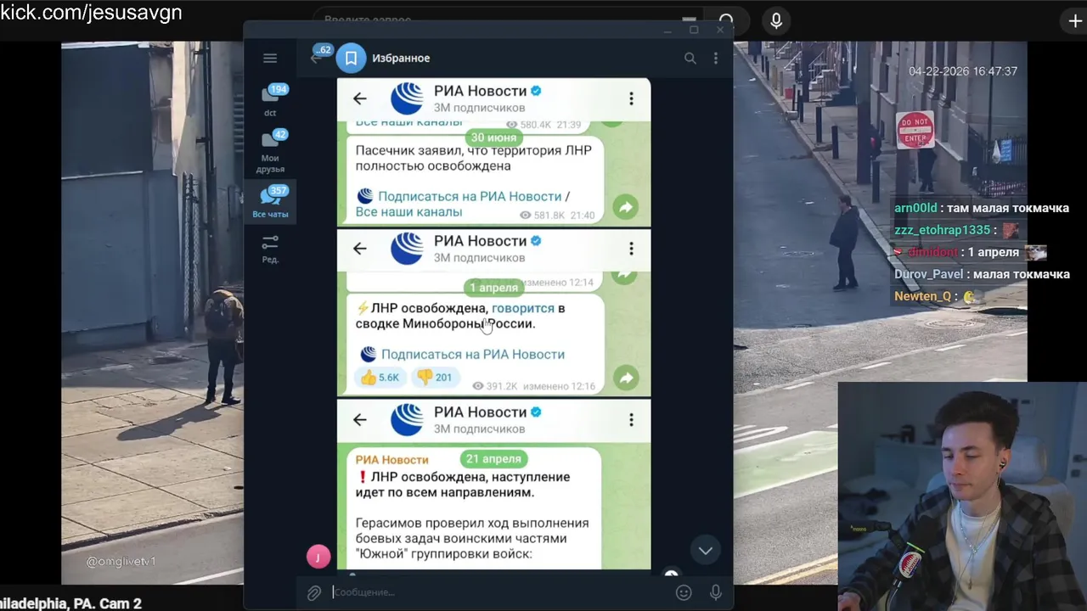Select the Все чаты folder

tap(270, 202)
